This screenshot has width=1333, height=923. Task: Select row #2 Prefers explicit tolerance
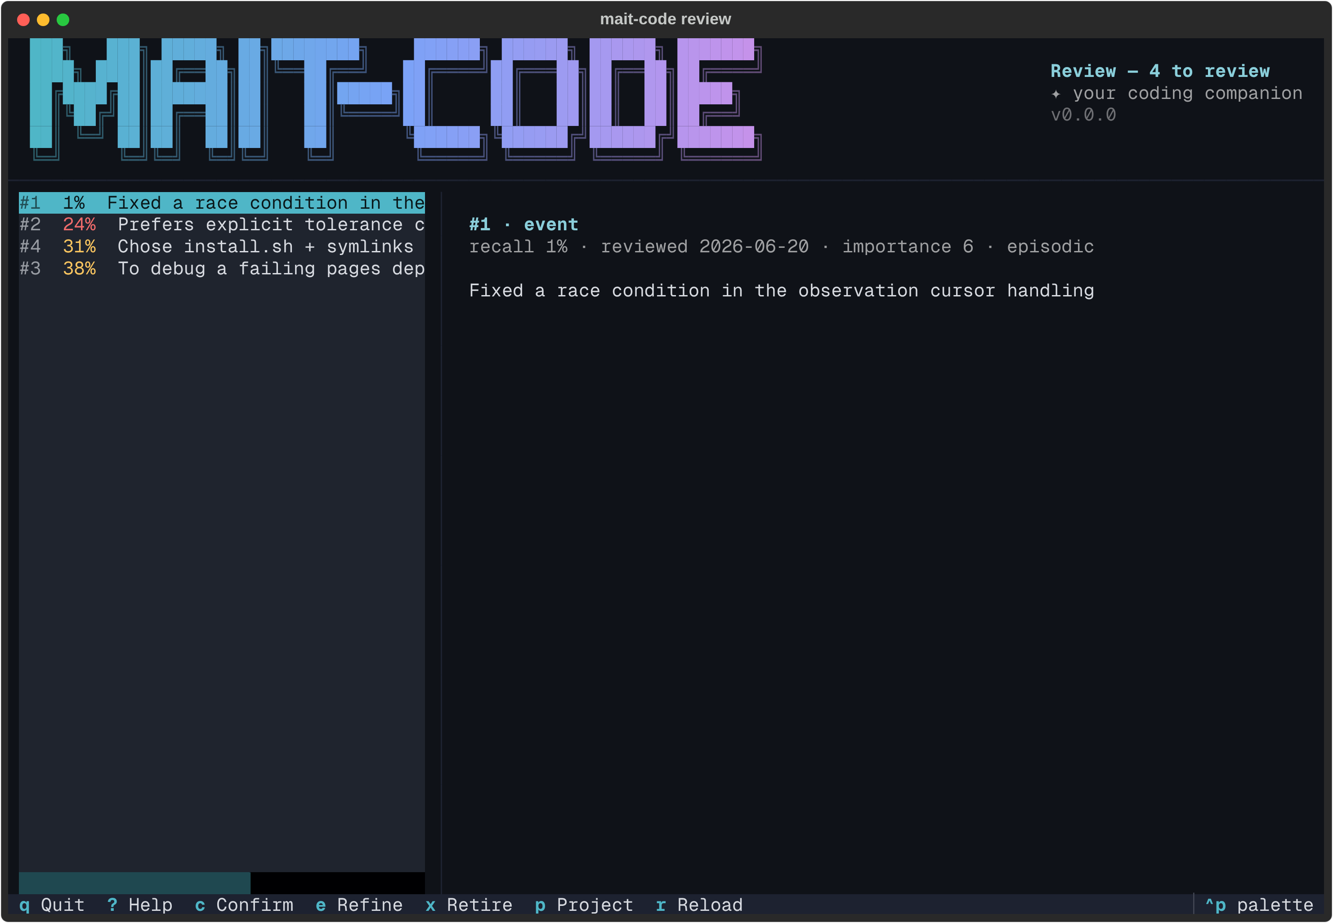point(221,224)
